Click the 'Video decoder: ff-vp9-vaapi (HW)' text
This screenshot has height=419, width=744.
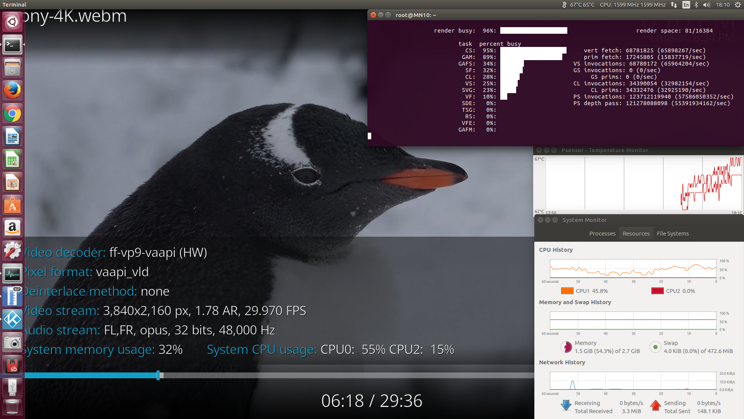pyautogui.click(x=114, y=253)
